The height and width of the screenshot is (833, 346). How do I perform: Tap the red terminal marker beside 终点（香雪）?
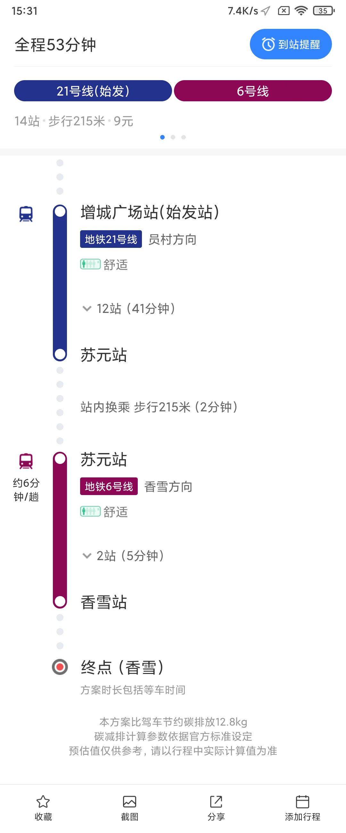(59, 667)
